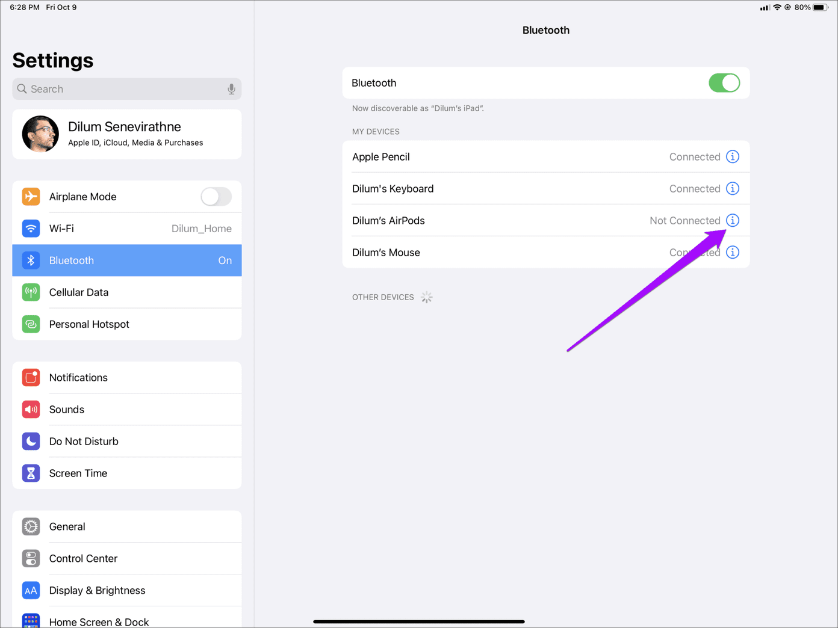Open Personal Hotspot settings
The height and width of the screenshot is (628, 838).
click(127, 324)
